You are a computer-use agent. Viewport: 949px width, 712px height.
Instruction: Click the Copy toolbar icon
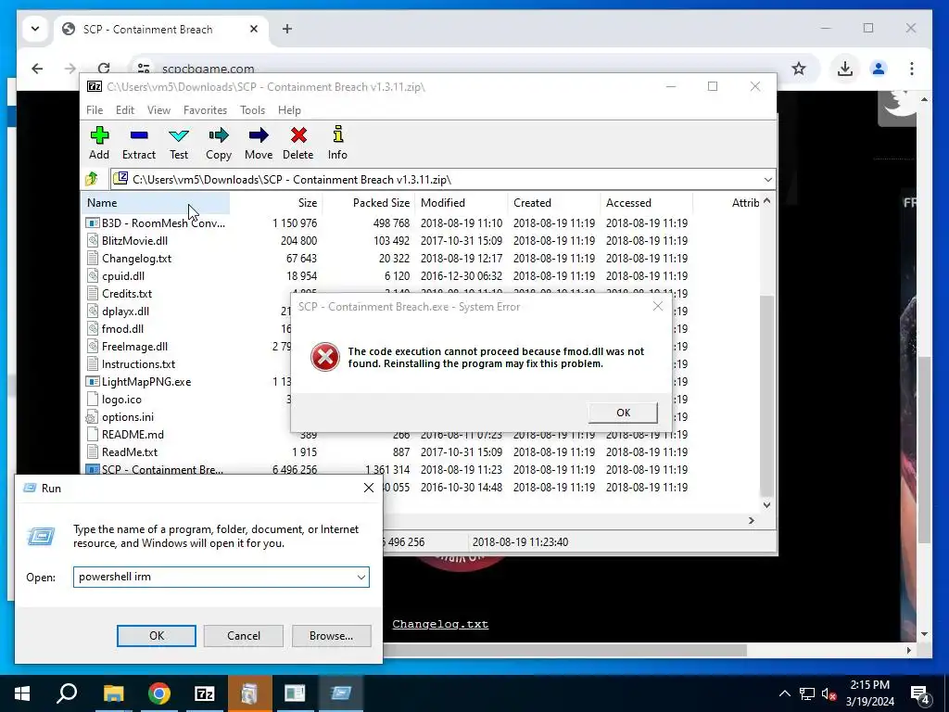coord(219,143)
